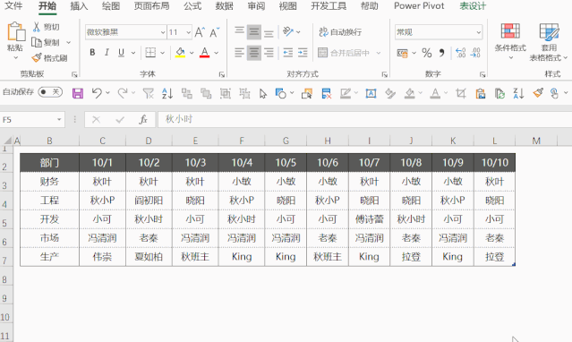Select the cell containing 傅诗蕾
The width and height of the screenshot is (572, 342).
click(x=369, y=219)
